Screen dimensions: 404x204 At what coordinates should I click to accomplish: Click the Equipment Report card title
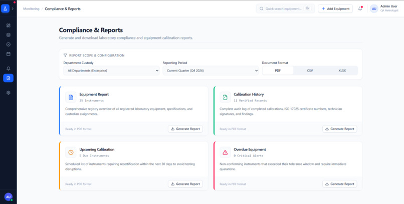click(94, 94)
